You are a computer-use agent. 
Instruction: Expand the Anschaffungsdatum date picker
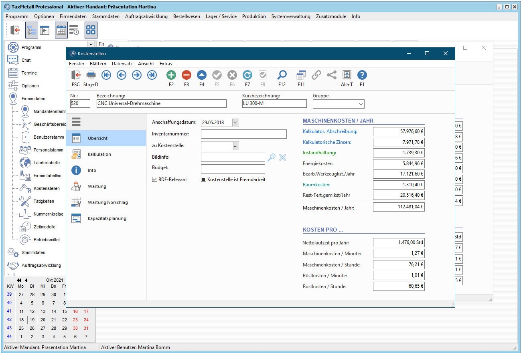pos(235,123)
